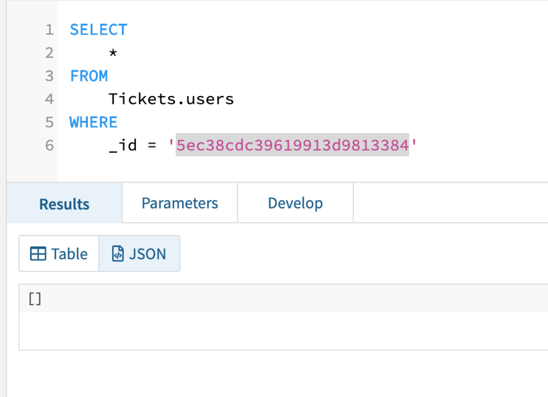Viewport: 548px width, 397px height.
Task: Select the Develop tab
Action: [295, 203]
